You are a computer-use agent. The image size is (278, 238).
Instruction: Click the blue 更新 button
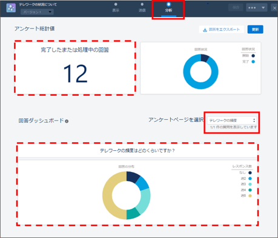255,30
